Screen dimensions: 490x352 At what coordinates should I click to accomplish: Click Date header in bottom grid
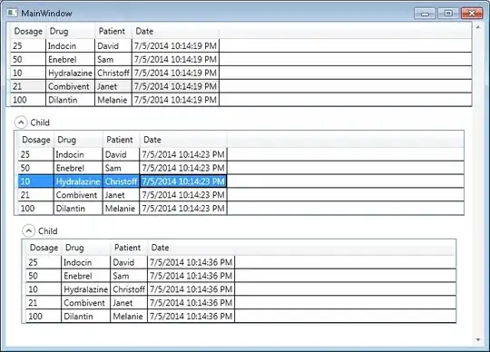coord(191,248)
